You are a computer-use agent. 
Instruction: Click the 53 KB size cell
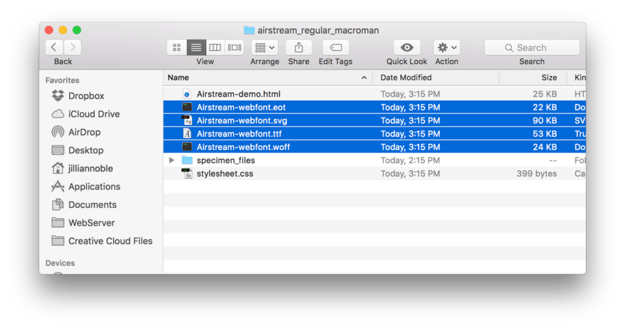(x=545, y=134)
